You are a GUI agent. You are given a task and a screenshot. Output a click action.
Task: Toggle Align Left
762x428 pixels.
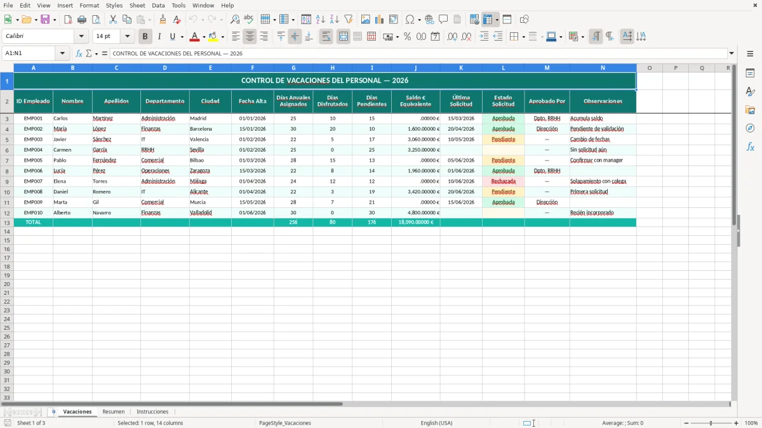[x=236, y=37]
